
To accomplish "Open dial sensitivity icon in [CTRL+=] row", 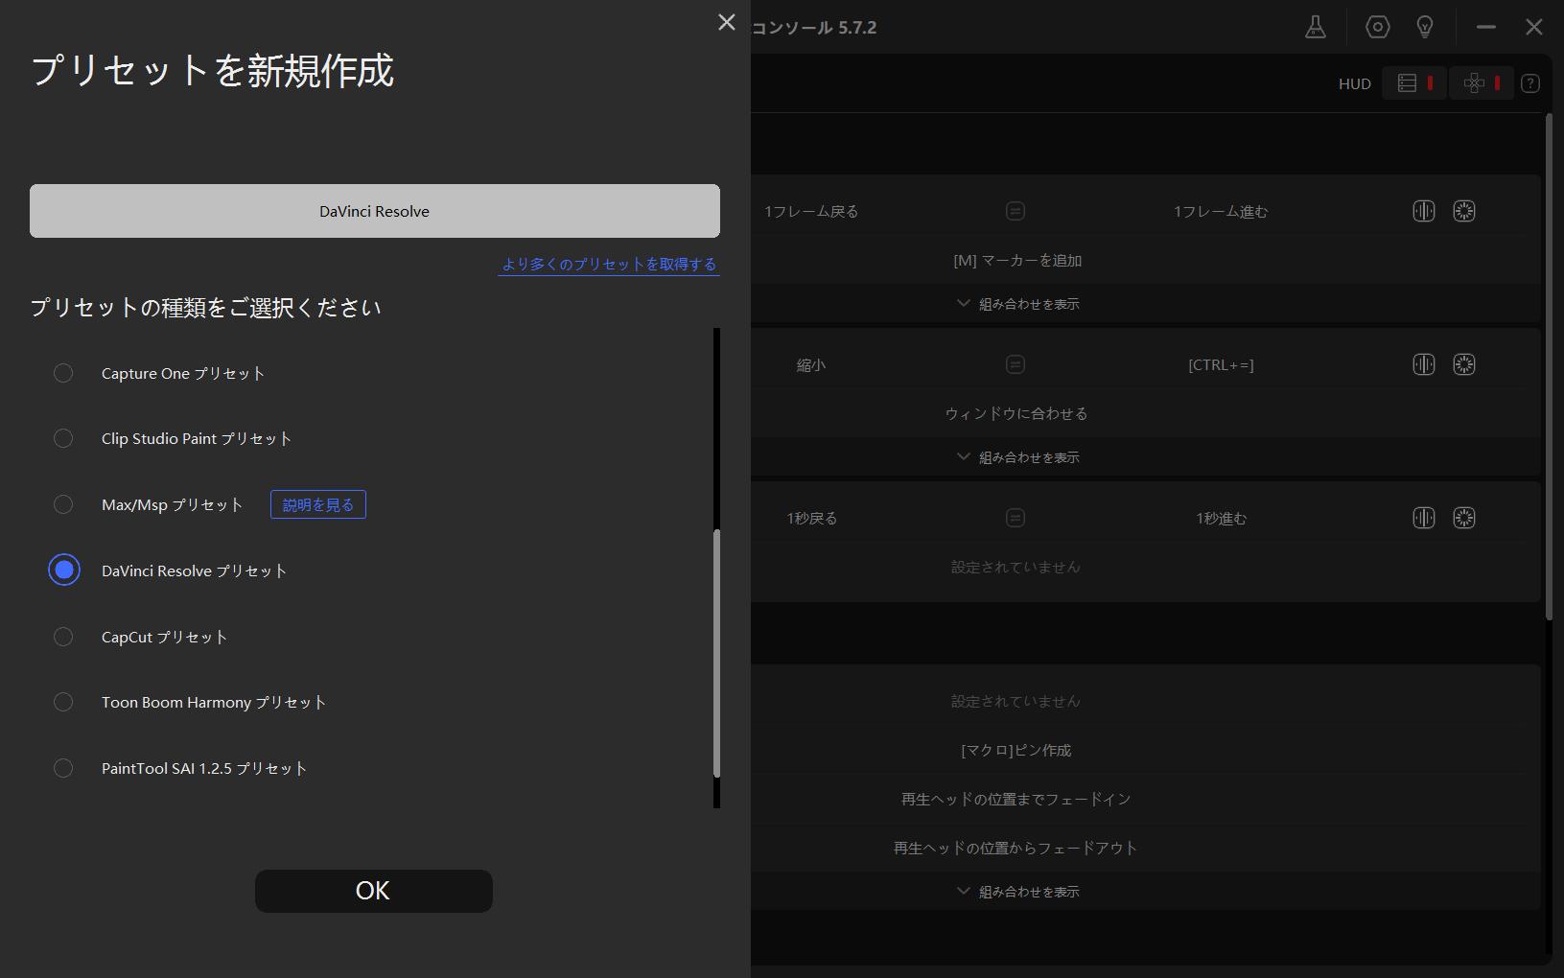I will click(x=1464, y=364).
